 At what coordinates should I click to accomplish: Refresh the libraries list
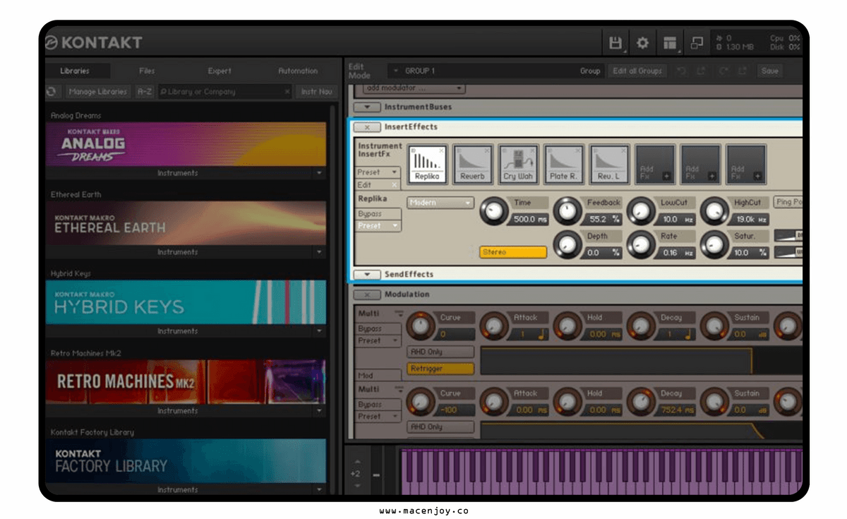51,92
